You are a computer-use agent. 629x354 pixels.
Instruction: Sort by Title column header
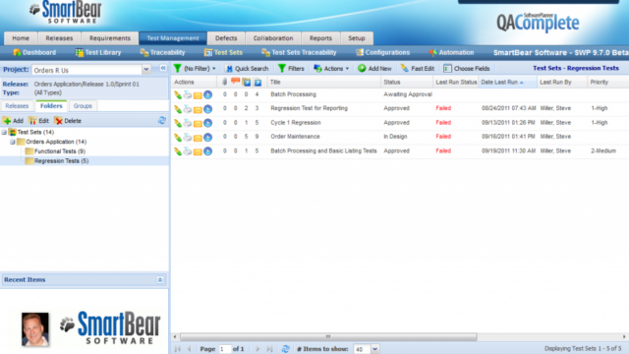323,83
